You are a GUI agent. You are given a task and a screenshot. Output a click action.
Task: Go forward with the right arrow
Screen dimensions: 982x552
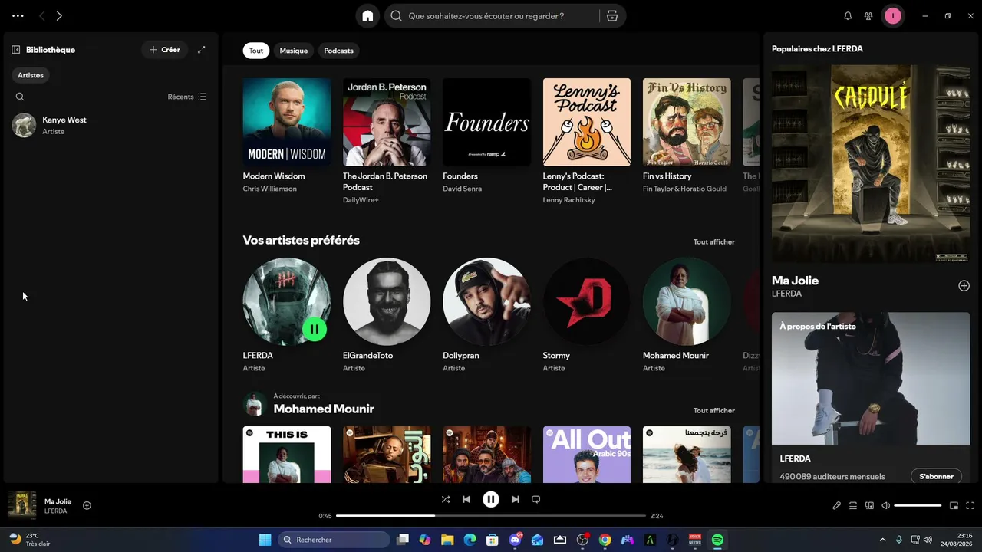(x=59, y=15)
